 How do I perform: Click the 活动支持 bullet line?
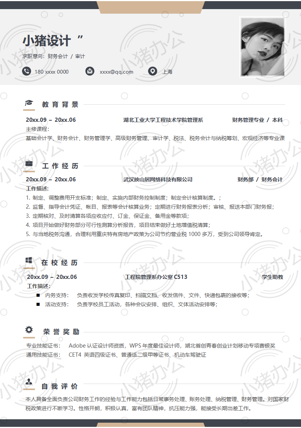[127, 304]
